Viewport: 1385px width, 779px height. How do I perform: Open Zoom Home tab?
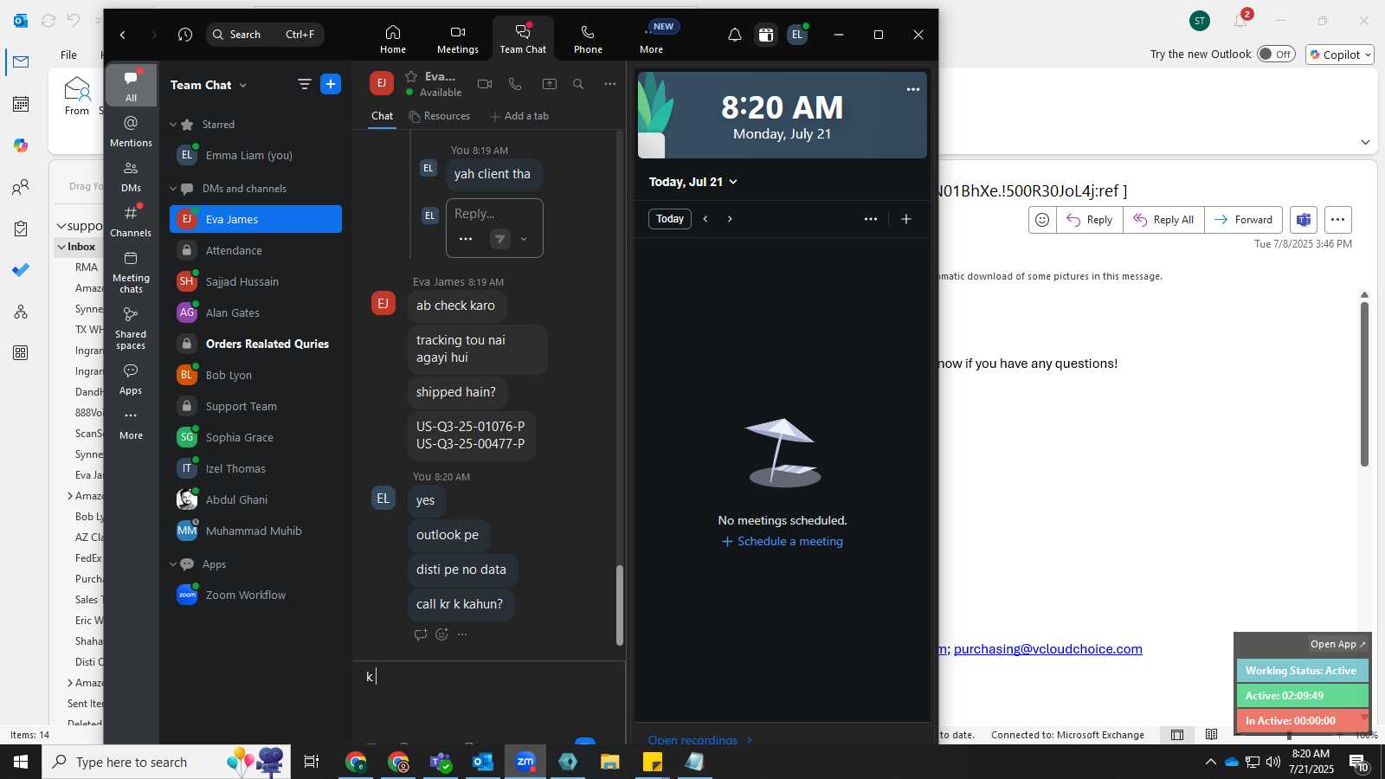point(393,39)
